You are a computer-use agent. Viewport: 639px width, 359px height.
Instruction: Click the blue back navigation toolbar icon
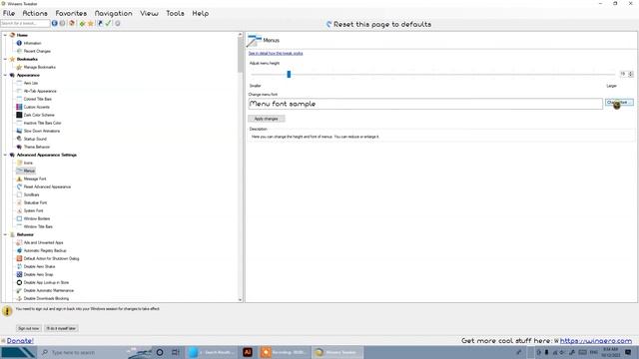point(55,24)
